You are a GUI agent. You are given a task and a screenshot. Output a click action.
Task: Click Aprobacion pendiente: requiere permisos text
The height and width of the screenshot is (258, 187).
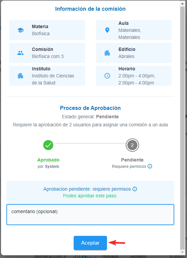(87, 189)
